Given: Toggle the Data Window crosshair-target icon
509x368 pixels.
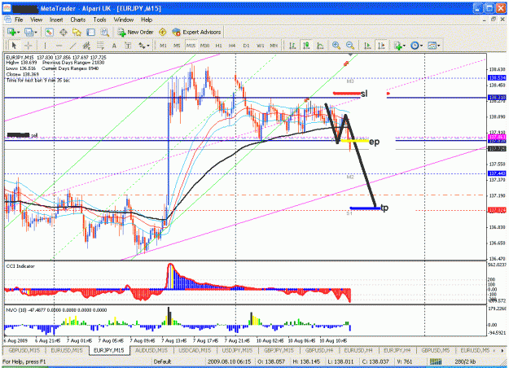Looking at the screenshot, I should pyautogui.click(x=64, y=32).
